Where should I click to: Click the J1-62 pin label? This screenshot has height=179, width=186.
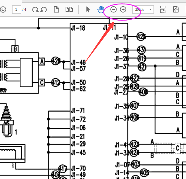pos(78,89)
